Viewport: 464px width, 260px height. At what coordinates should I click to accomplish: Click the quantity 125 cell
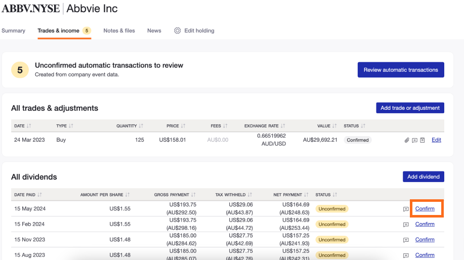point(139,140)
